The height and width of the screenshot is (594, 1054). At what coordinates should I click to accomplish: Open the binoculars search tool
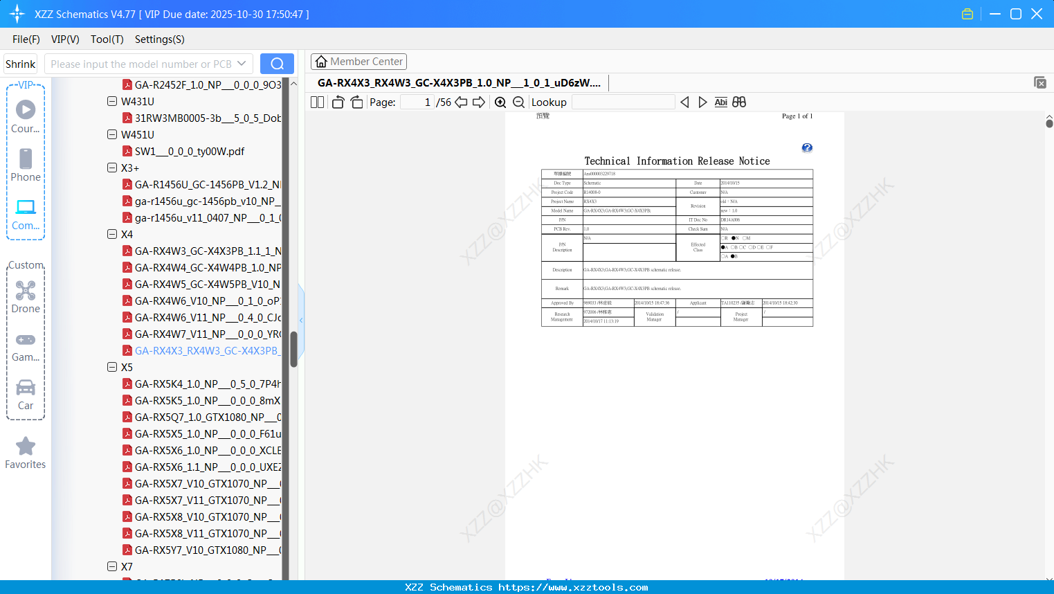tap(739, 102)
